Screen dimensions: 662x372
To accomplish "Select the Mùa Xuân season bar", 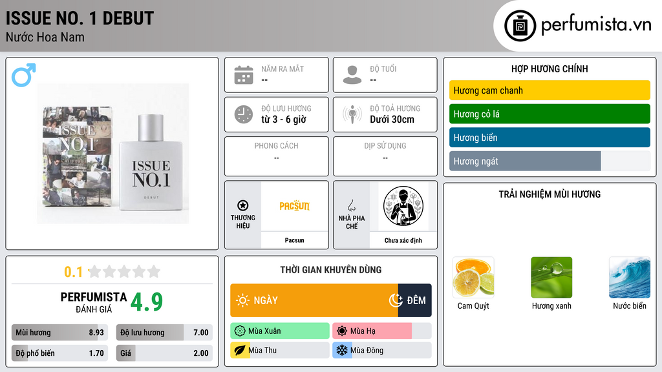I will (280, 331).
